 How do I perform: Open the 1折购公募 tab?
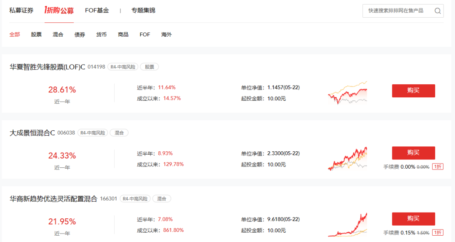click(x=59, y=11)
